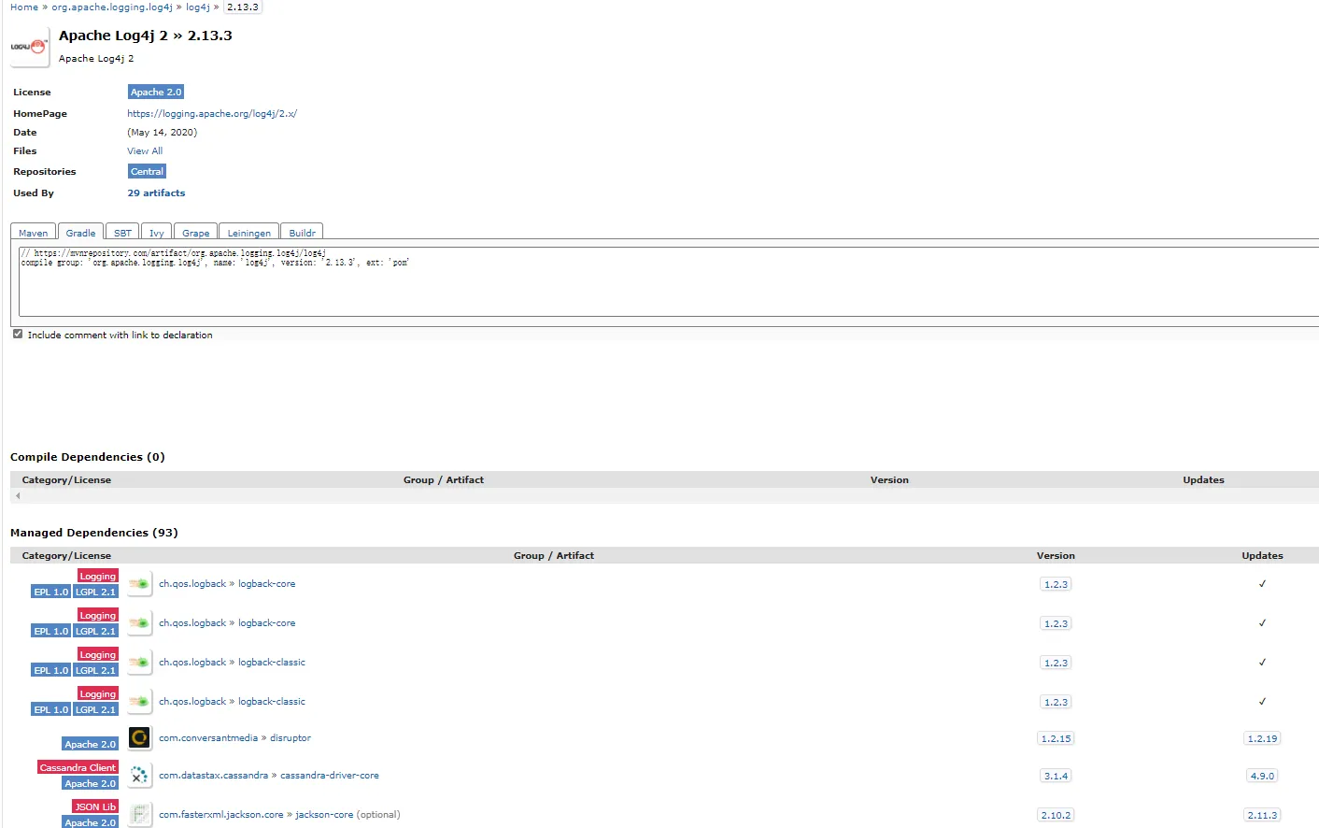Click disruptor version 1.2.15
Screen dimensions: 1319x828
tap(1057, 738)
